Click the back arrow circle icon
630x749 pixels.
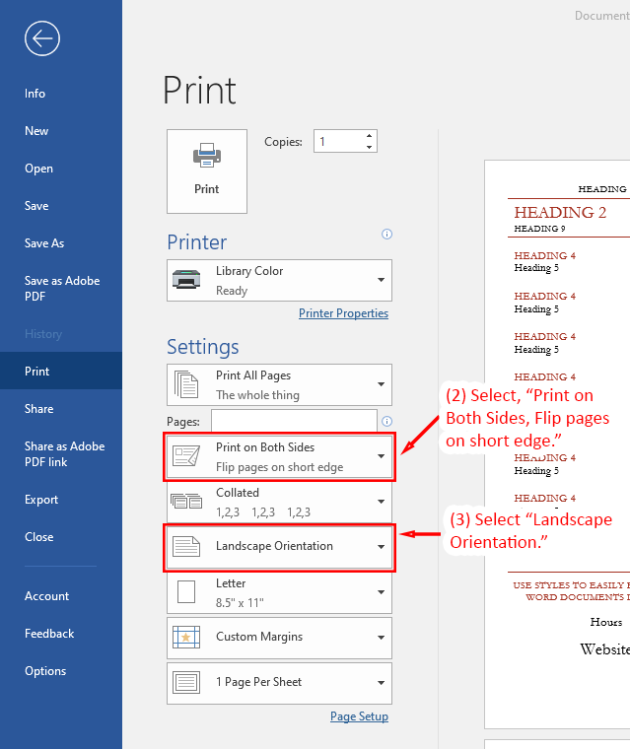[42, 38]
